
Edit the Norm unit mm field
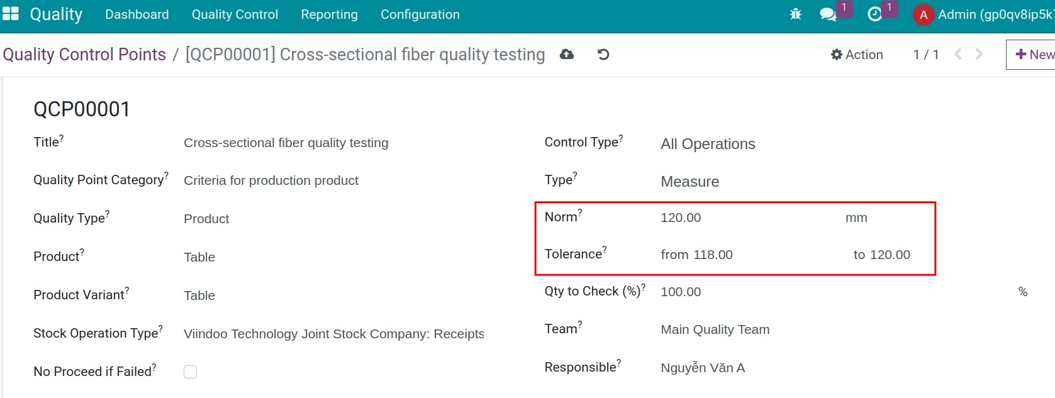[x=856, y=218]
